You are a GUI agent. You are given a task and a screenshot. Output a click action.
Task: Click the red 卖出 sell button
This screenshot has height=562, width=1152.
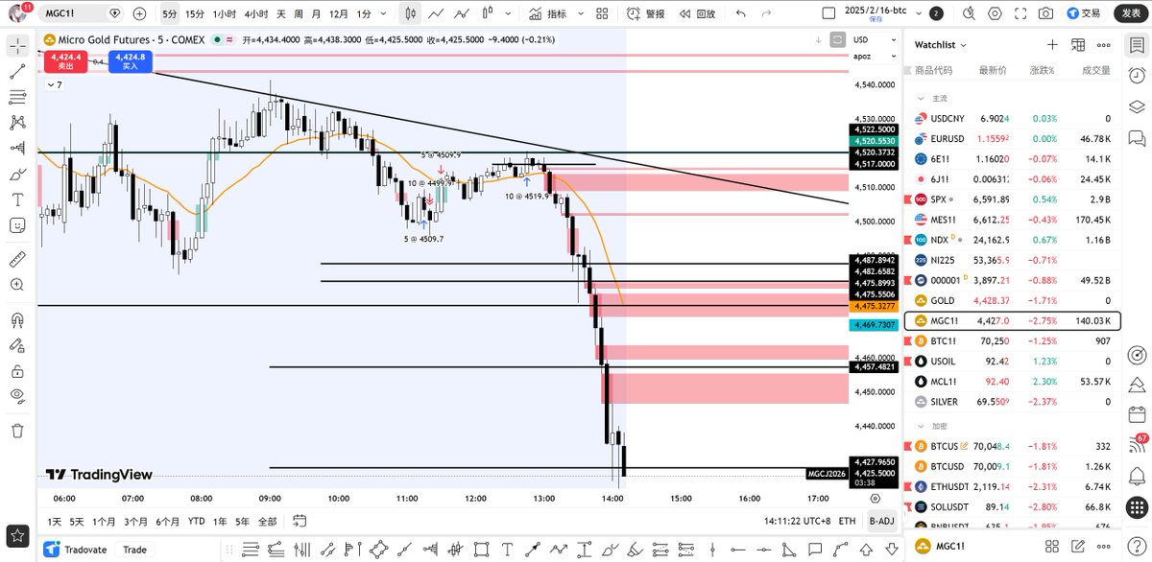(65, 60)
